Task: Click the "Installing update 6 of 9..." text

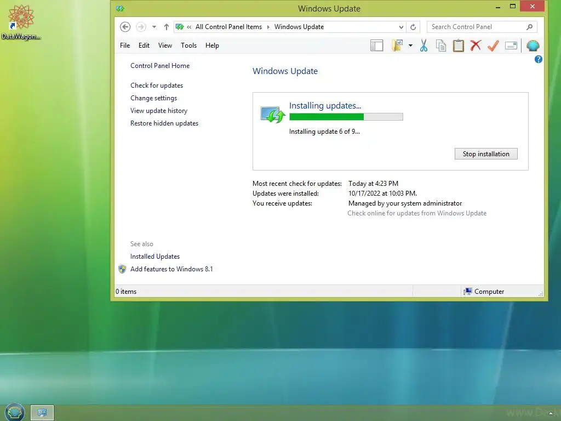Action: [324, 132]
